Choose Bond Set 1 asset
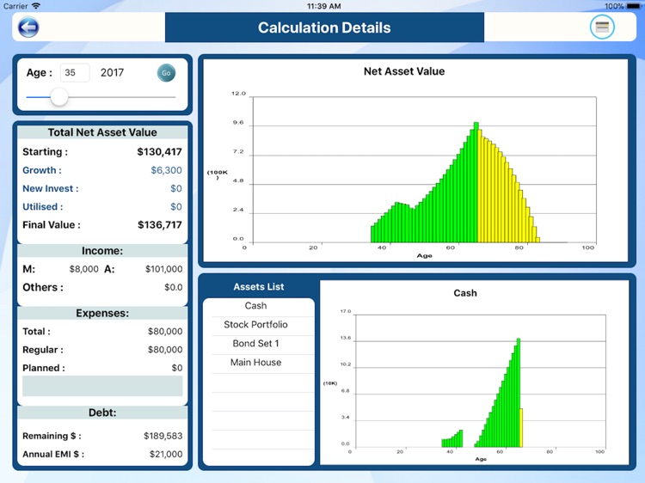Viewport: 645px width, 483px height. coord(256,344)
